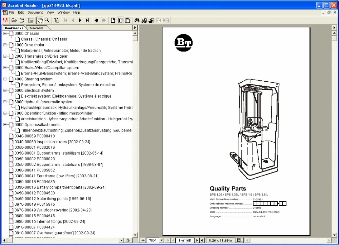Select the Zoom In tool

coord(48,20)
